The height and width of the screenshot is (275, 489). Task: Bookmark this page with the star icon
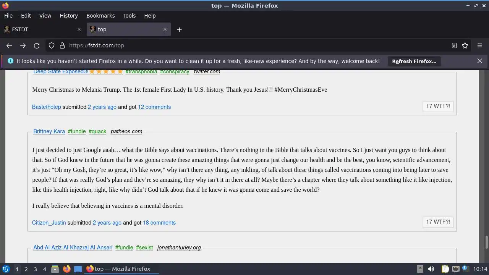(x=465, y=45)
